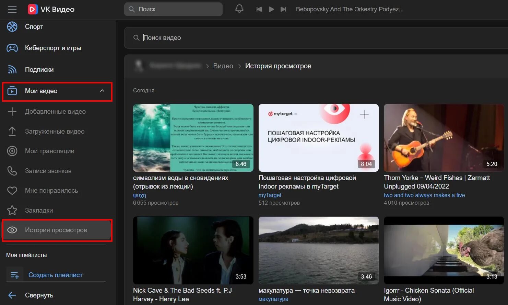
Task: Open channel two and two always makes a five
Action: [x=424, y=195]
